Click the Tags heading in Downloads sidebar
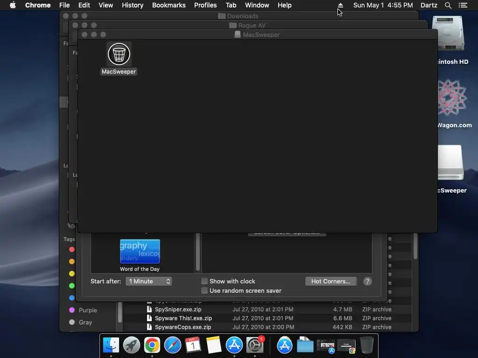478x358 pixels. (69, 239)
